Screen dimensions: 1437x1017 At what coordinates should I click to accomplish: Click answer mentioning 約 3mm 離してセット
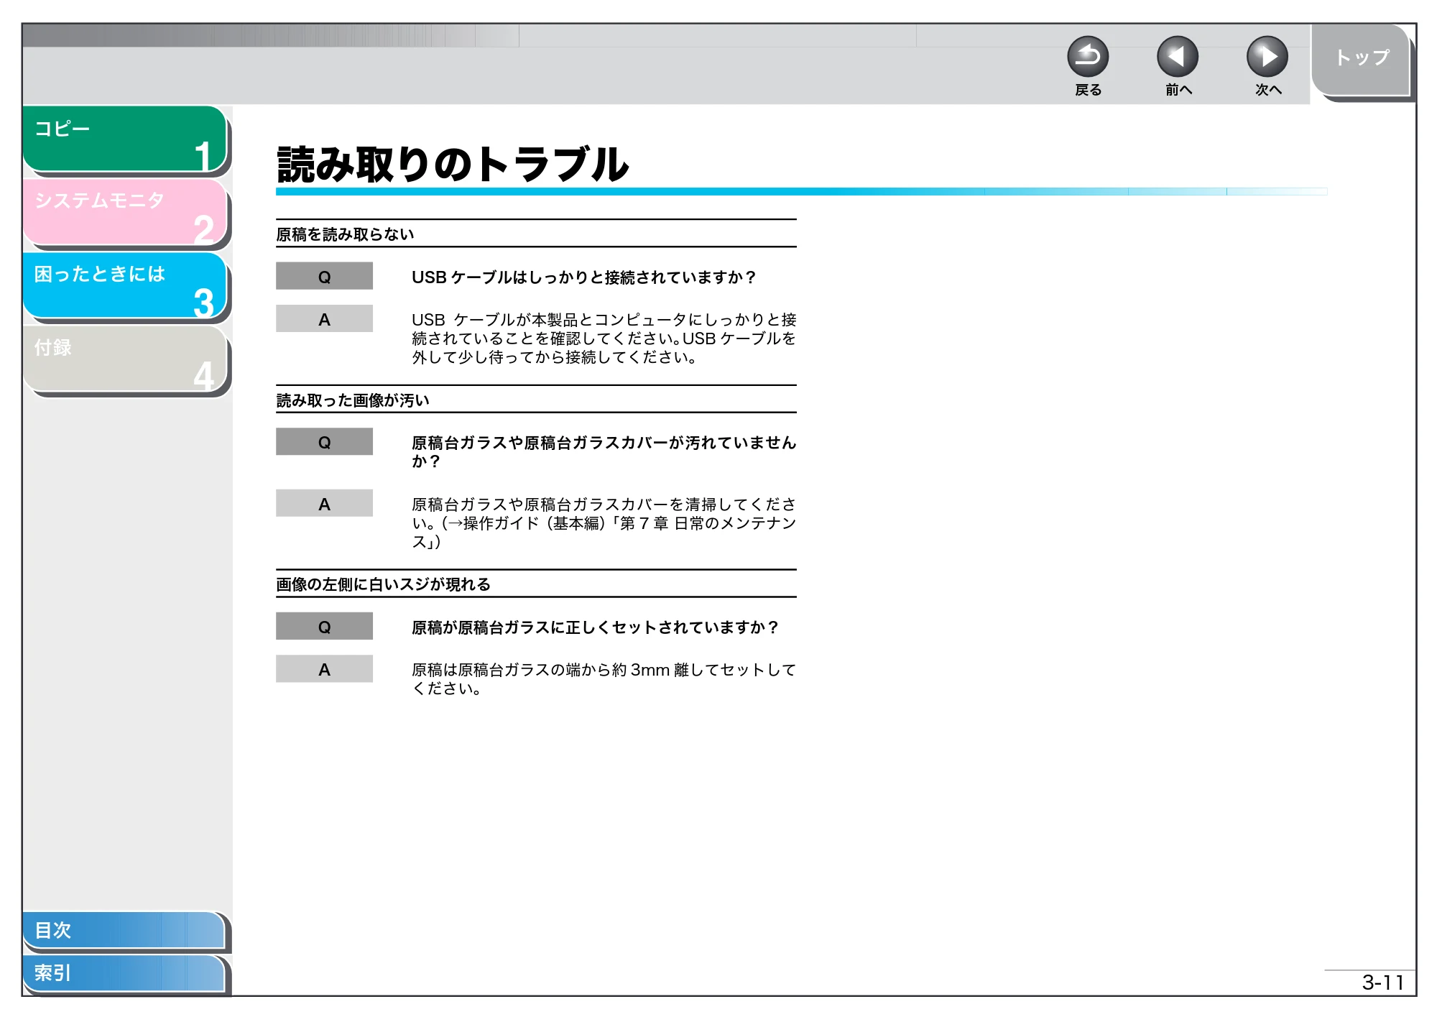[604, 679]
